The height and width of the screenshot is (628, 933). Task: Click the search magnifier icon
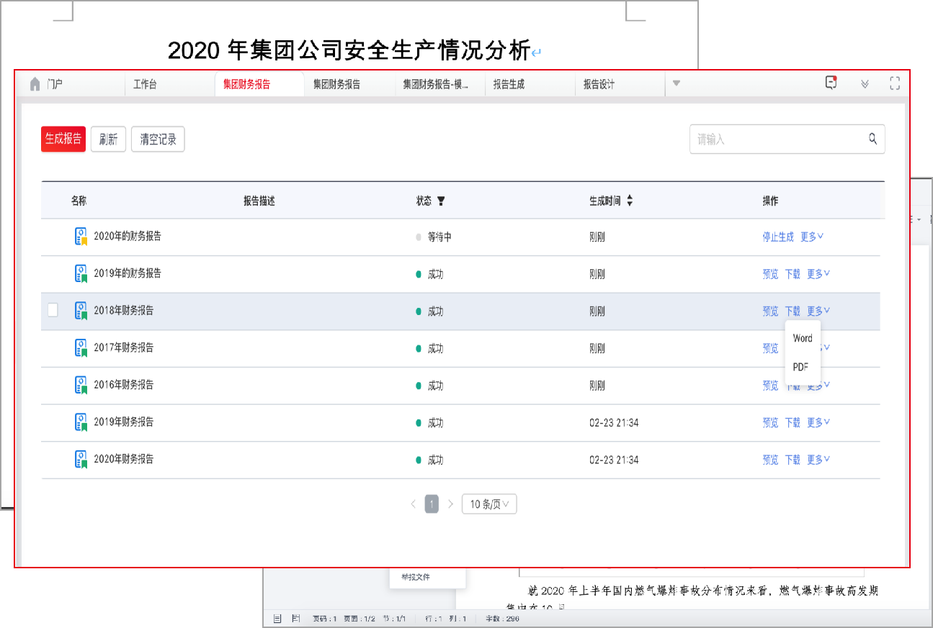click(x=872, y=139)
